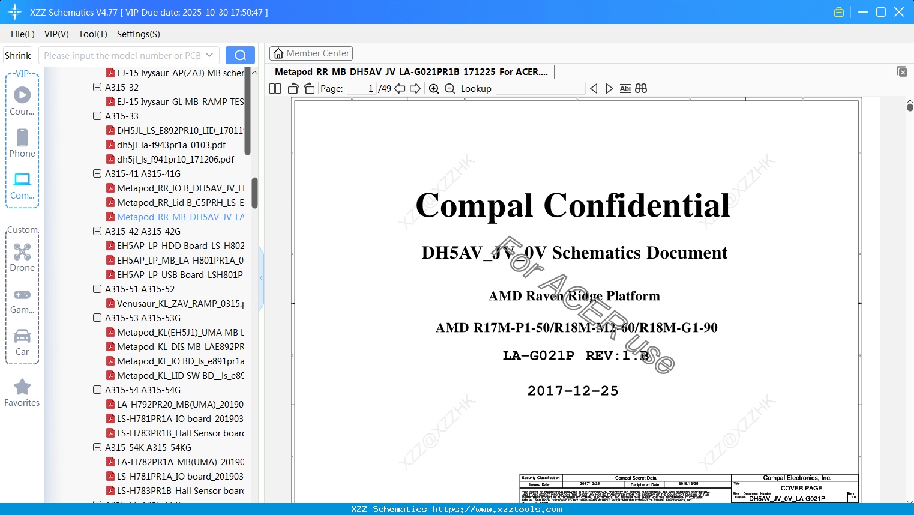Collapse the A315-51 A315-52 node
Viewport: 914px width, 515px height.
(x=97, y=289)
